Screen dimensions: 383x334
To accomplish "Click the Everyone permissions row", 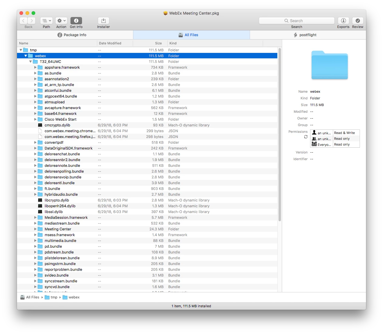I will 335,145.
